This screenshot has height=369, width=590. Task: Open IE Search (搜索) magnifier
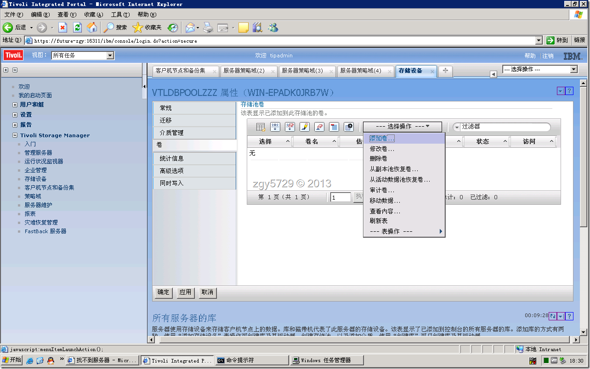pyautogui.click(x=115, y=28)
